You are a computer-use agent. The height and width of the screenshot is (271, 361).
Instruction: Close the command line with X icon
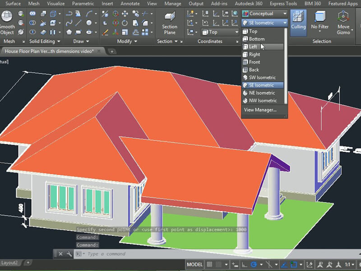coord(60,254)
